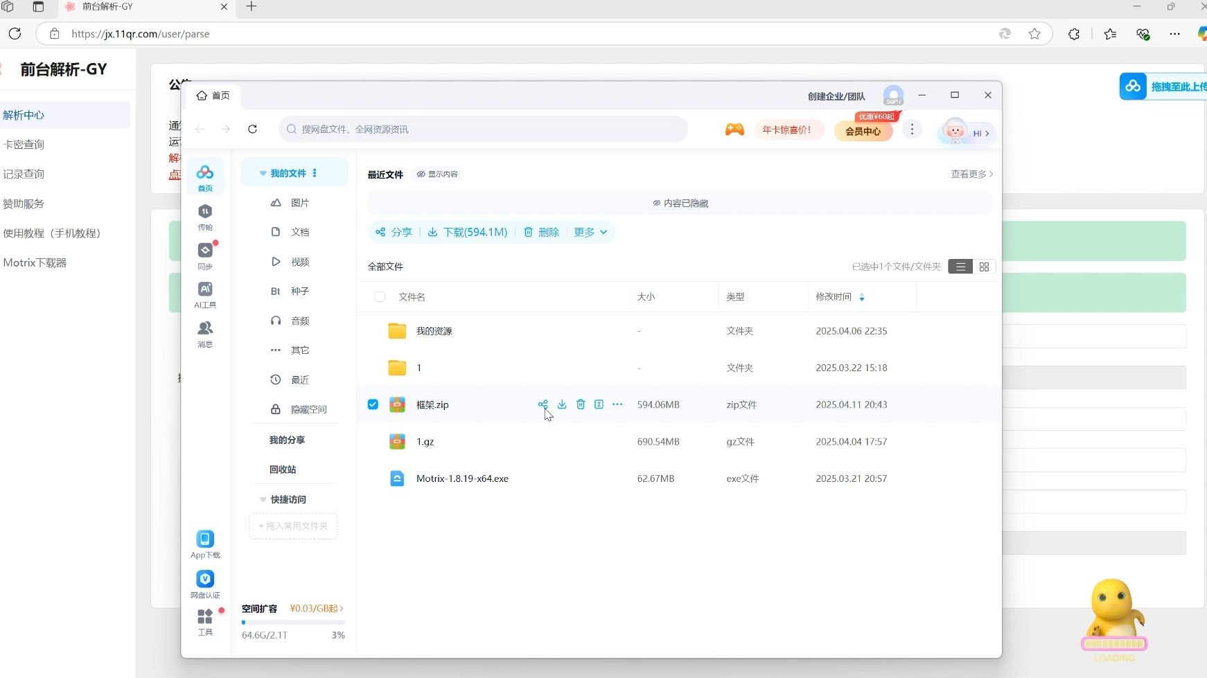Viewport: 1207px width, 678px height.
Task: Click 删除 button in action bar
Action: (x=541, y=232)
